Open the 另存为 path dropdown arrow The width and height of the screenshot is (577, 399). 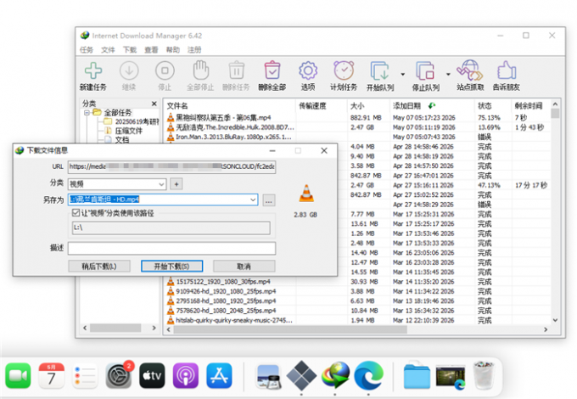(253, 199)
